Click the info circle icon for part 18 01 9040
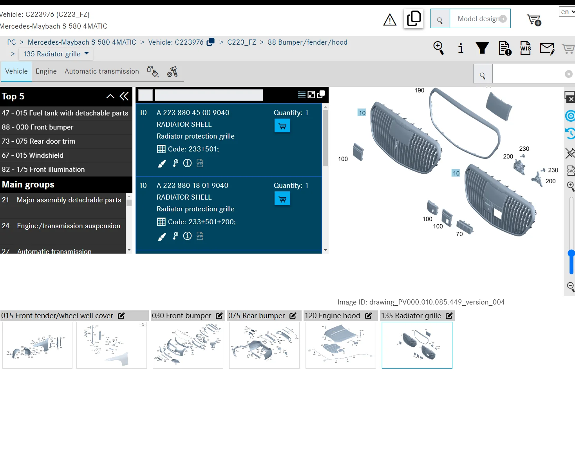 188,236
